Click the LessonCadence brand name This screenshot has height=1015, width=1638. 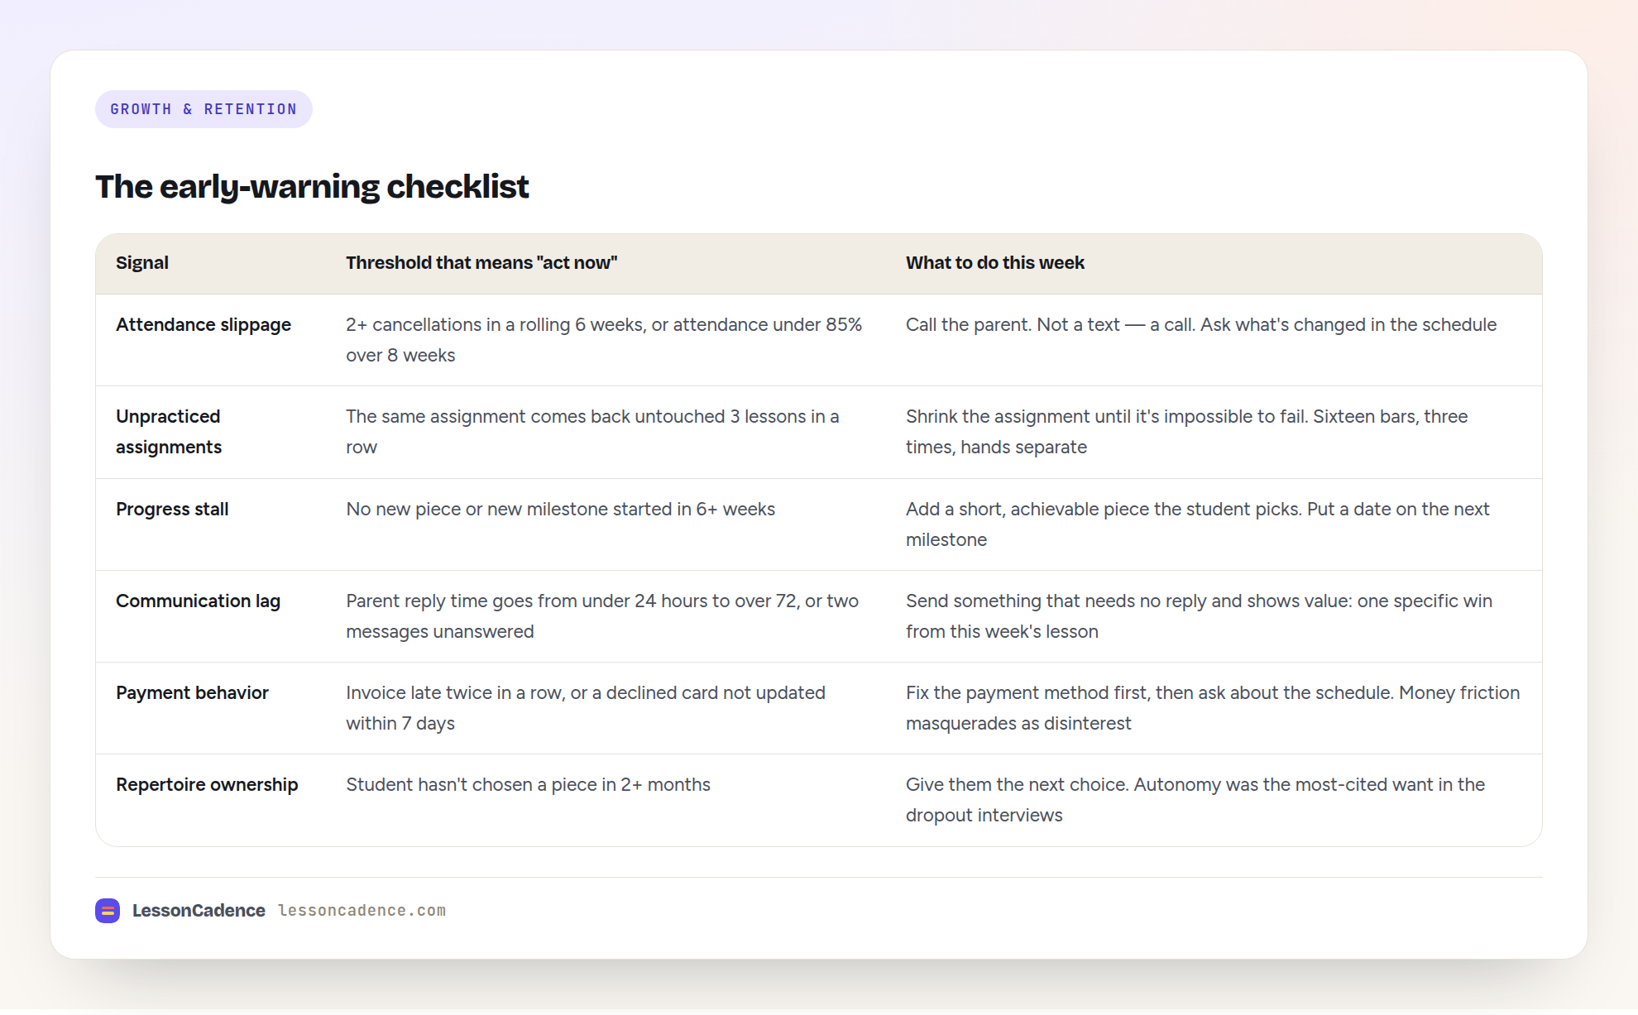[199, 910]
